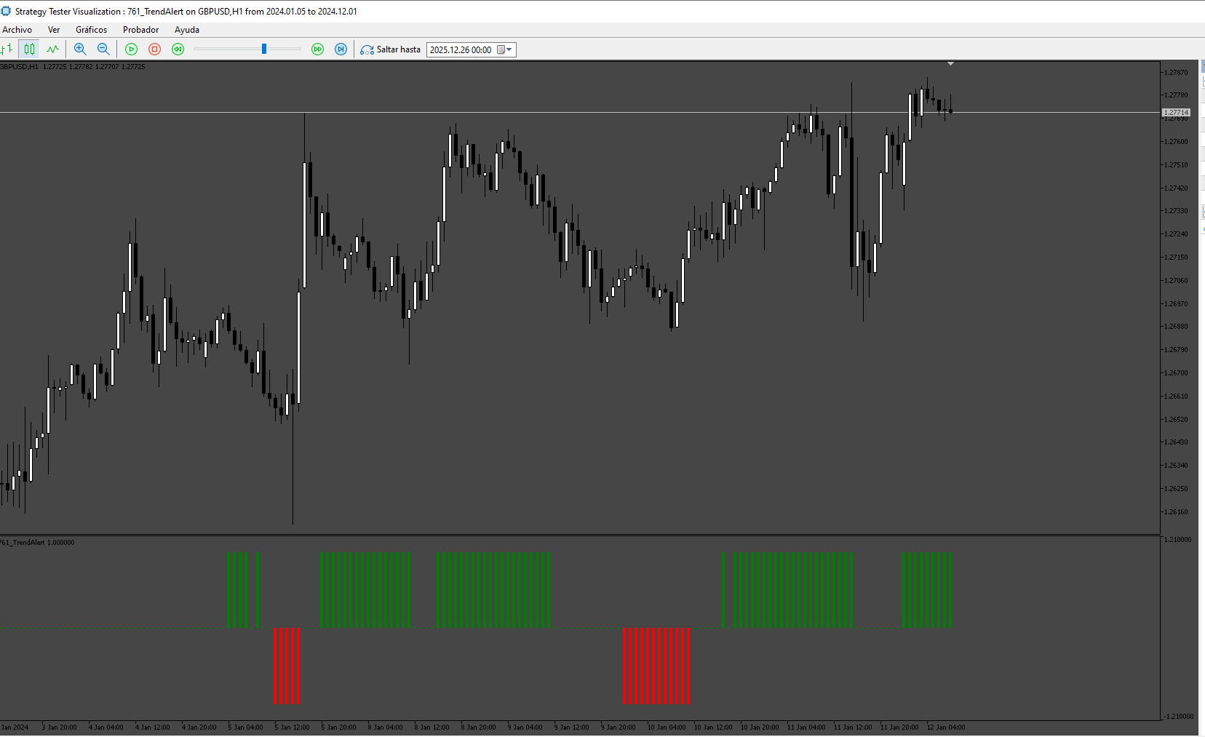Click the visualization speed slider handle
1205x737 pixels.
pos(264,49)
